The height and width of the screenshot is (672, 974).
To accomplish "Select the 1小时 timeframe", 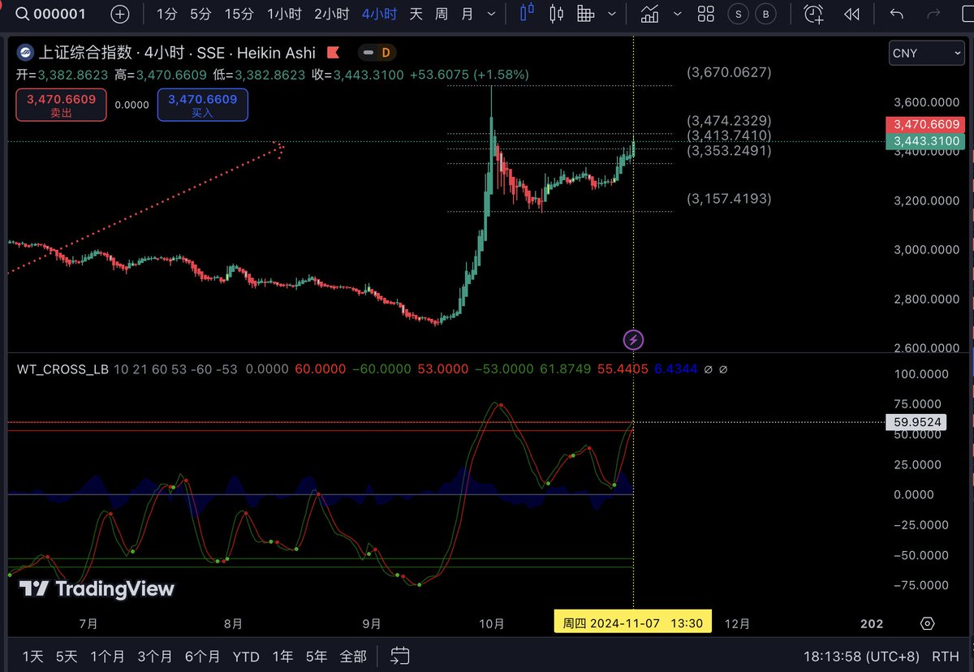I will (285, 14).
